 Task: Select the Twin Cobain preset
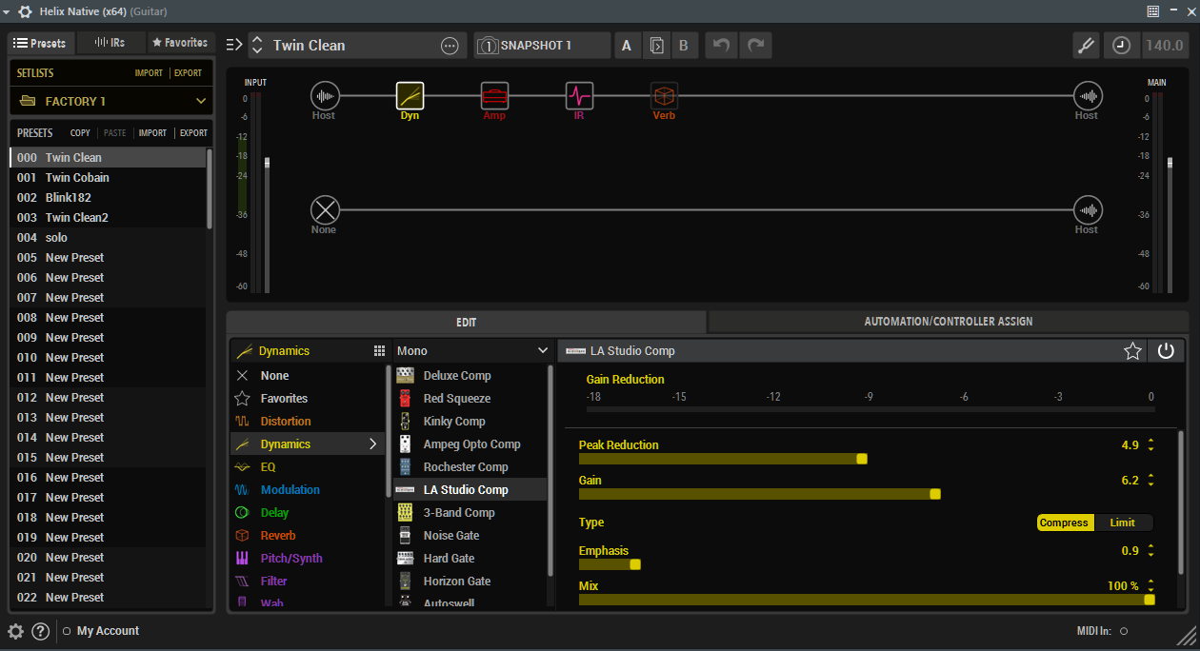tap(77, 178)
